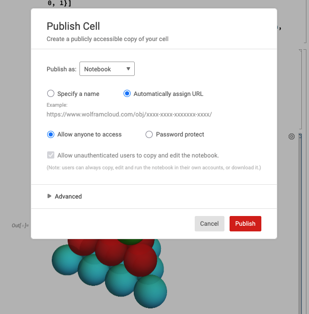Expand the Advanced section triangle
The width and height of the screenshot is (309, 314).
[x=49, y=196]
